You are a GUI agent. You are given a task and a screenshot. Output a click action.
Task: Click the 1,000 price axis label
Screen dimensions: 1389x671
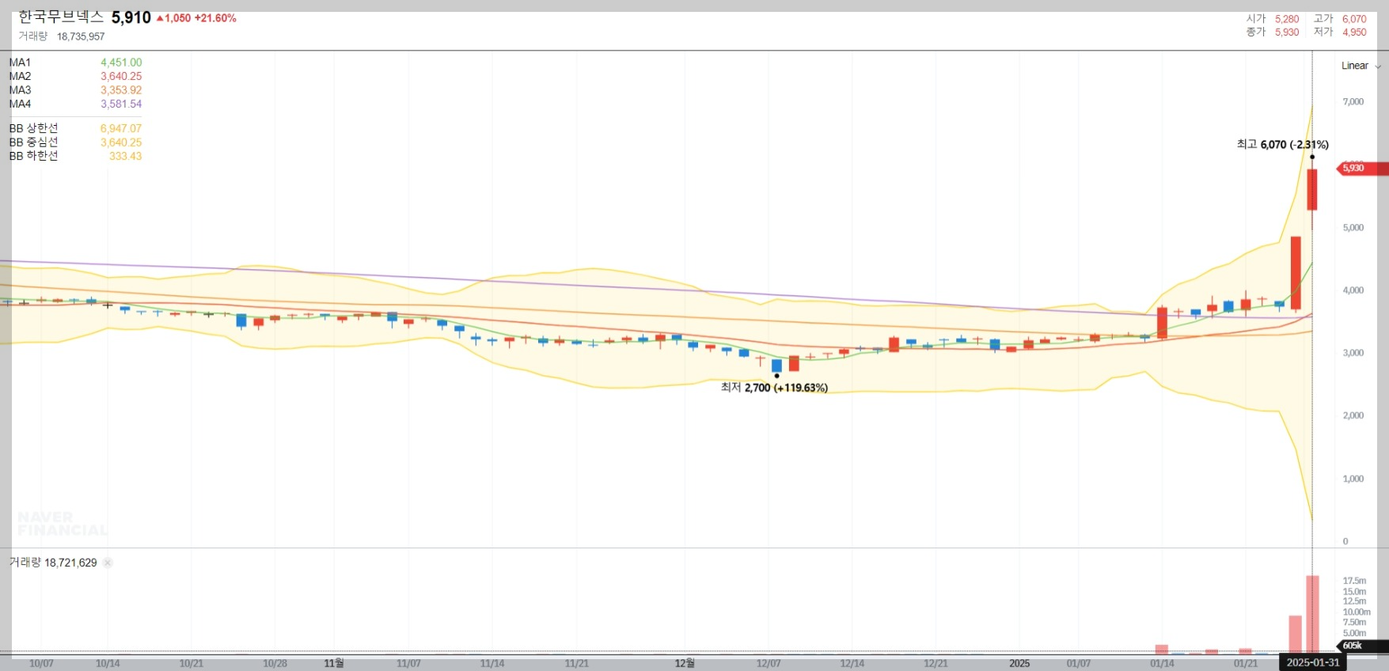pyautogui.click(x=1353, y=479)
